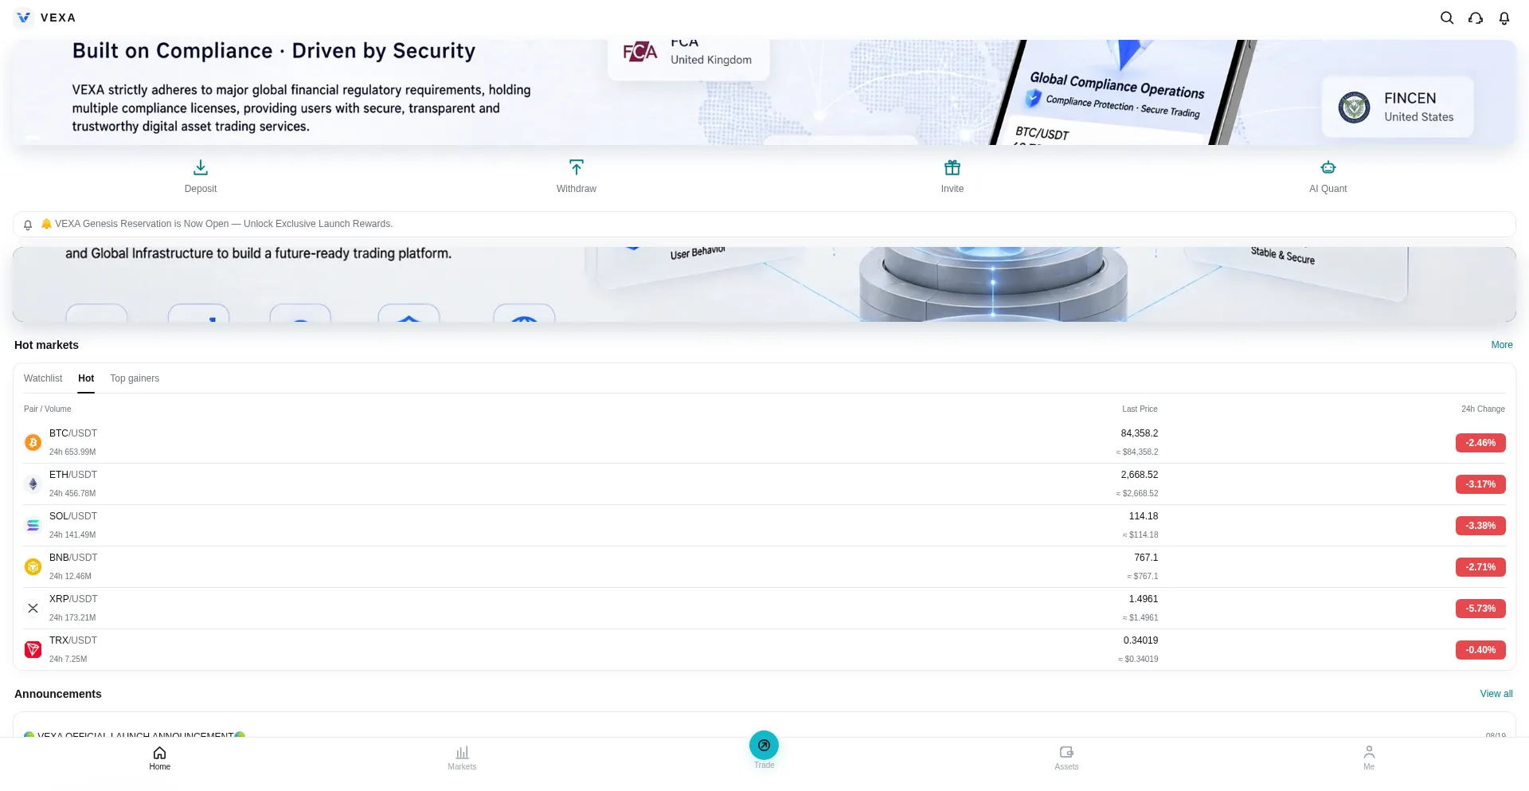Viewport: 1529px width, 791px height.
Task: Click the Deposit download icon
Action: click(x=201, y=167)
